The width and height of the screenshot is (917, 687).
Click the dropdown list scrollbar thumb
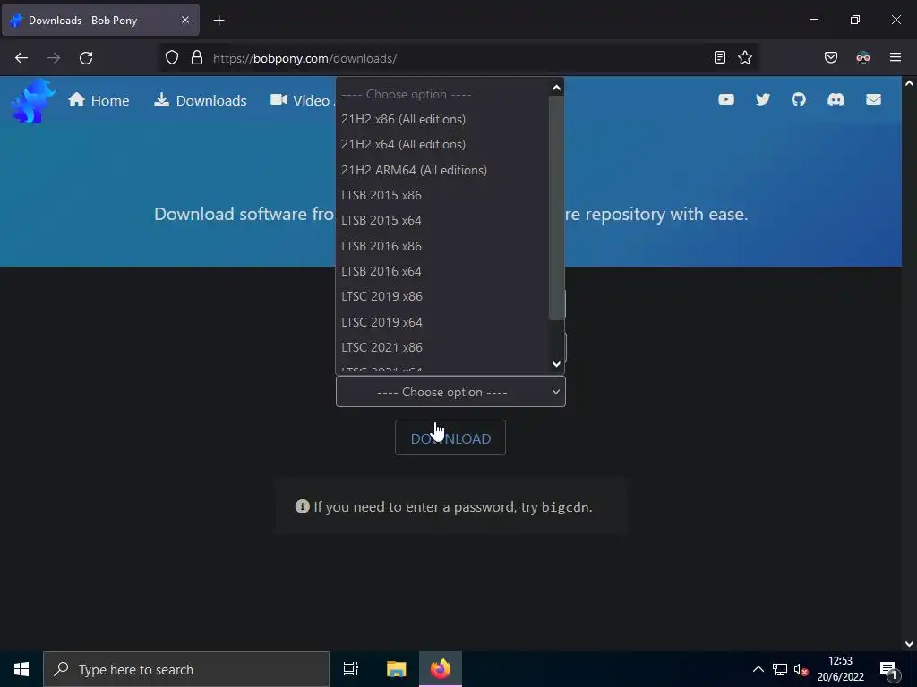556,208
